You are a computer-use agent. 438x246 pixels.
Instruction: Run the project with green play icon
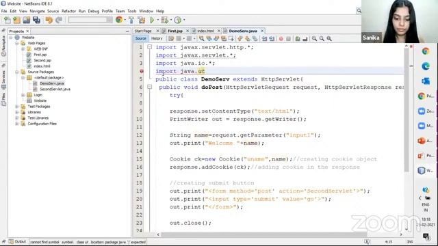pos(152,20)
